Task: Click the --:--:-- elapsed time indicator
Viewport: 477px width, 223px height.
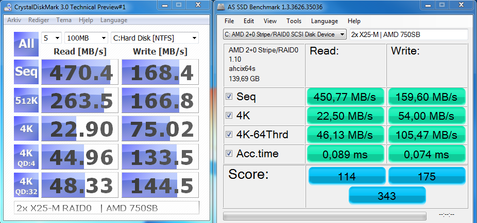Action: 447,215
